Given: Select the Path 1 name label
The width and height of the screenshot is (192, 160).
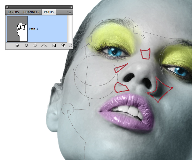Looking at the screenshot, I should pos(33,29).
